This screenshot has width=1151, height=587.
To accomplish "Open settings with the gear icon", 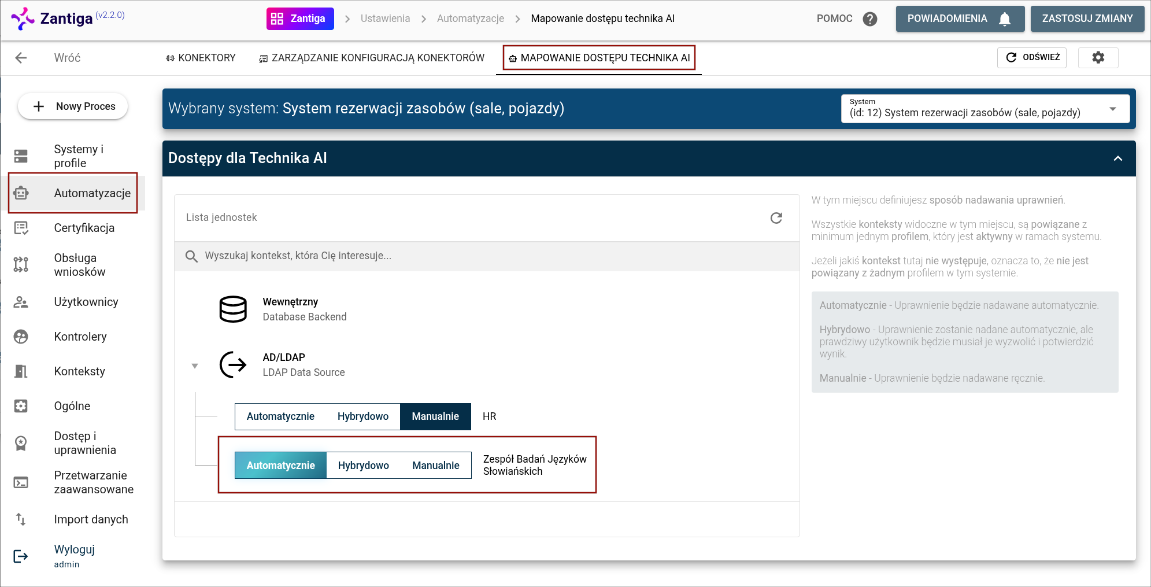I will (1098, 57).
